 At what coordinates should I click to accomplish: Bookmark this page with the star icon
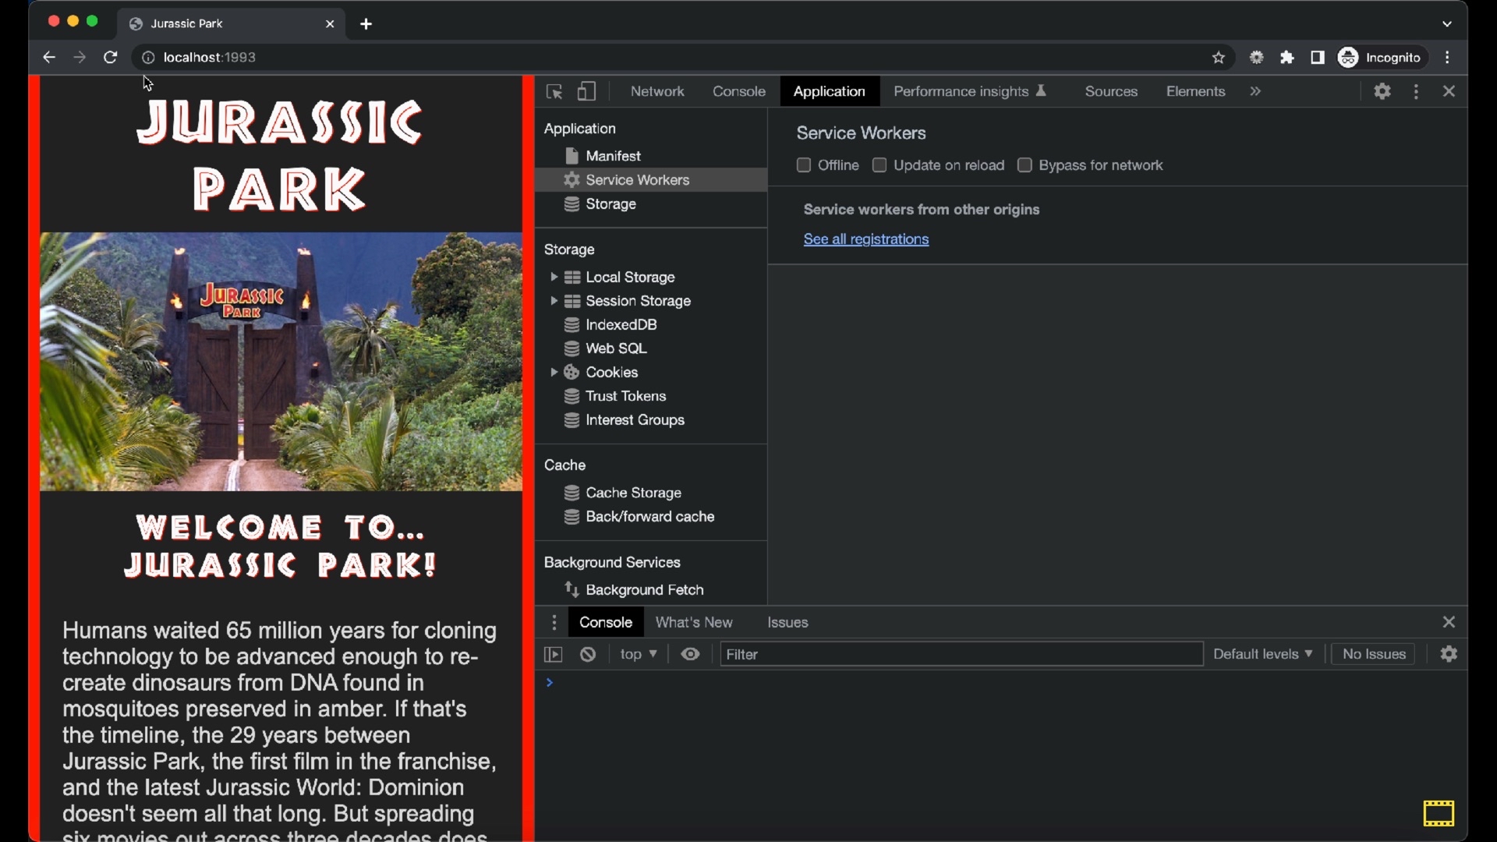tap(1219, 58)
